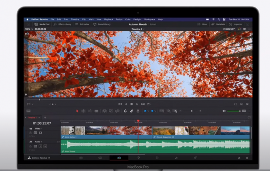The width and height of the screenshot is (270, 171).
Task: Open the Fairlight music note page
Action: pos(176,158)
